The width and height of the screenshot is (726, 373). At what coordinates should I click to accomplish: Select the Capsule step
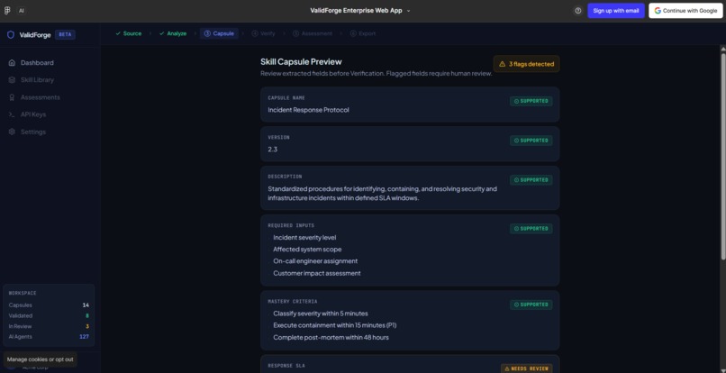pyautogui.click(x=219, y=33)
